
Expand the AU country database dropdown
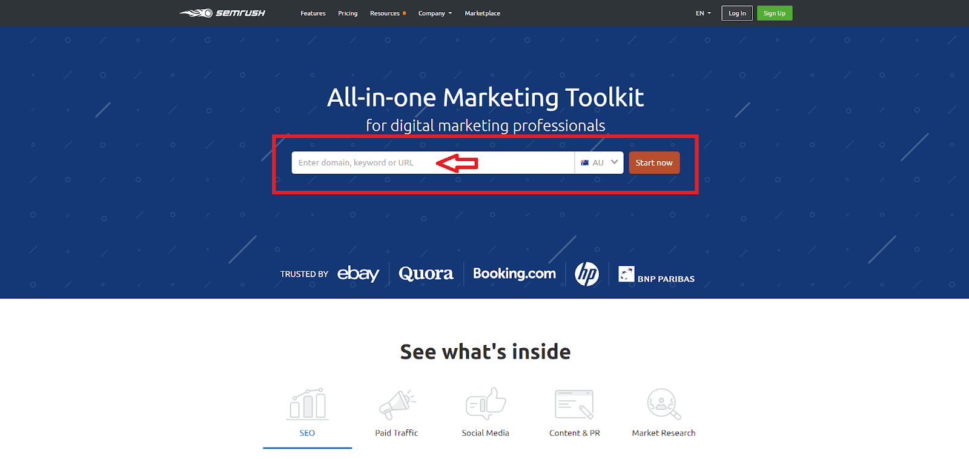coord(599,163)
